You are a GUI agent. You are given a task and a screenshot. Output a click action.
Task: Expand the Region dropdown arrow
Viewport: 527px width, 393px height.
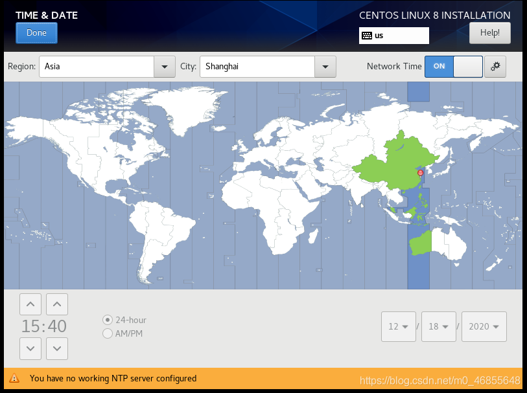pyautogui.click(x=165, y=67)
